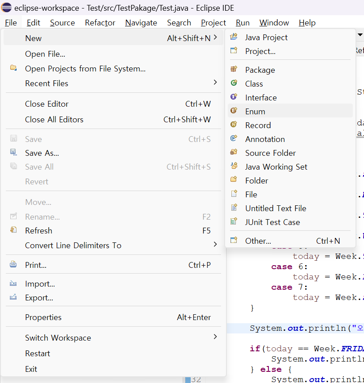This screenshot has width=364, height=383.
Task: Select Close Editor
Action: [x=113, y=104]
